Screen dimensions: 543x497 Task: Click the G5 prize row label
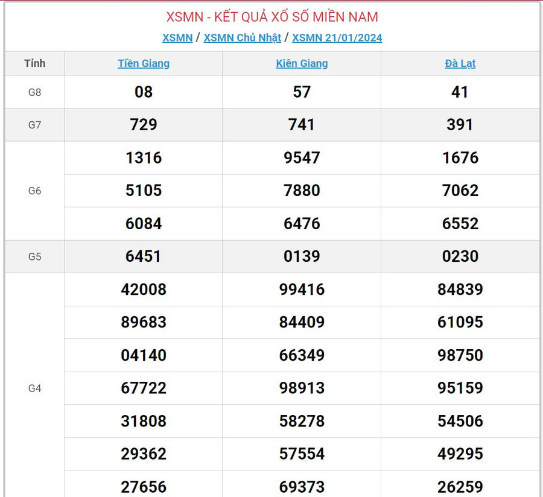point(35,256)
